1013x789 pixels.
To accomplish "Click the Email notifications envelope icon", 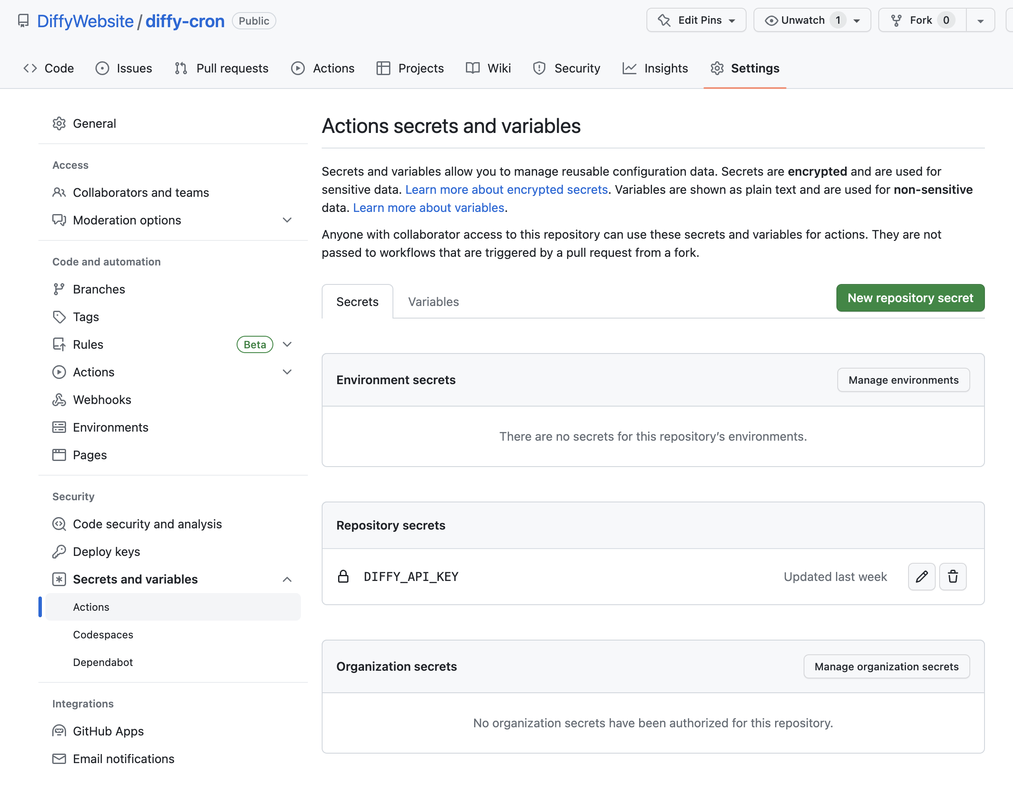I will 59,759.
